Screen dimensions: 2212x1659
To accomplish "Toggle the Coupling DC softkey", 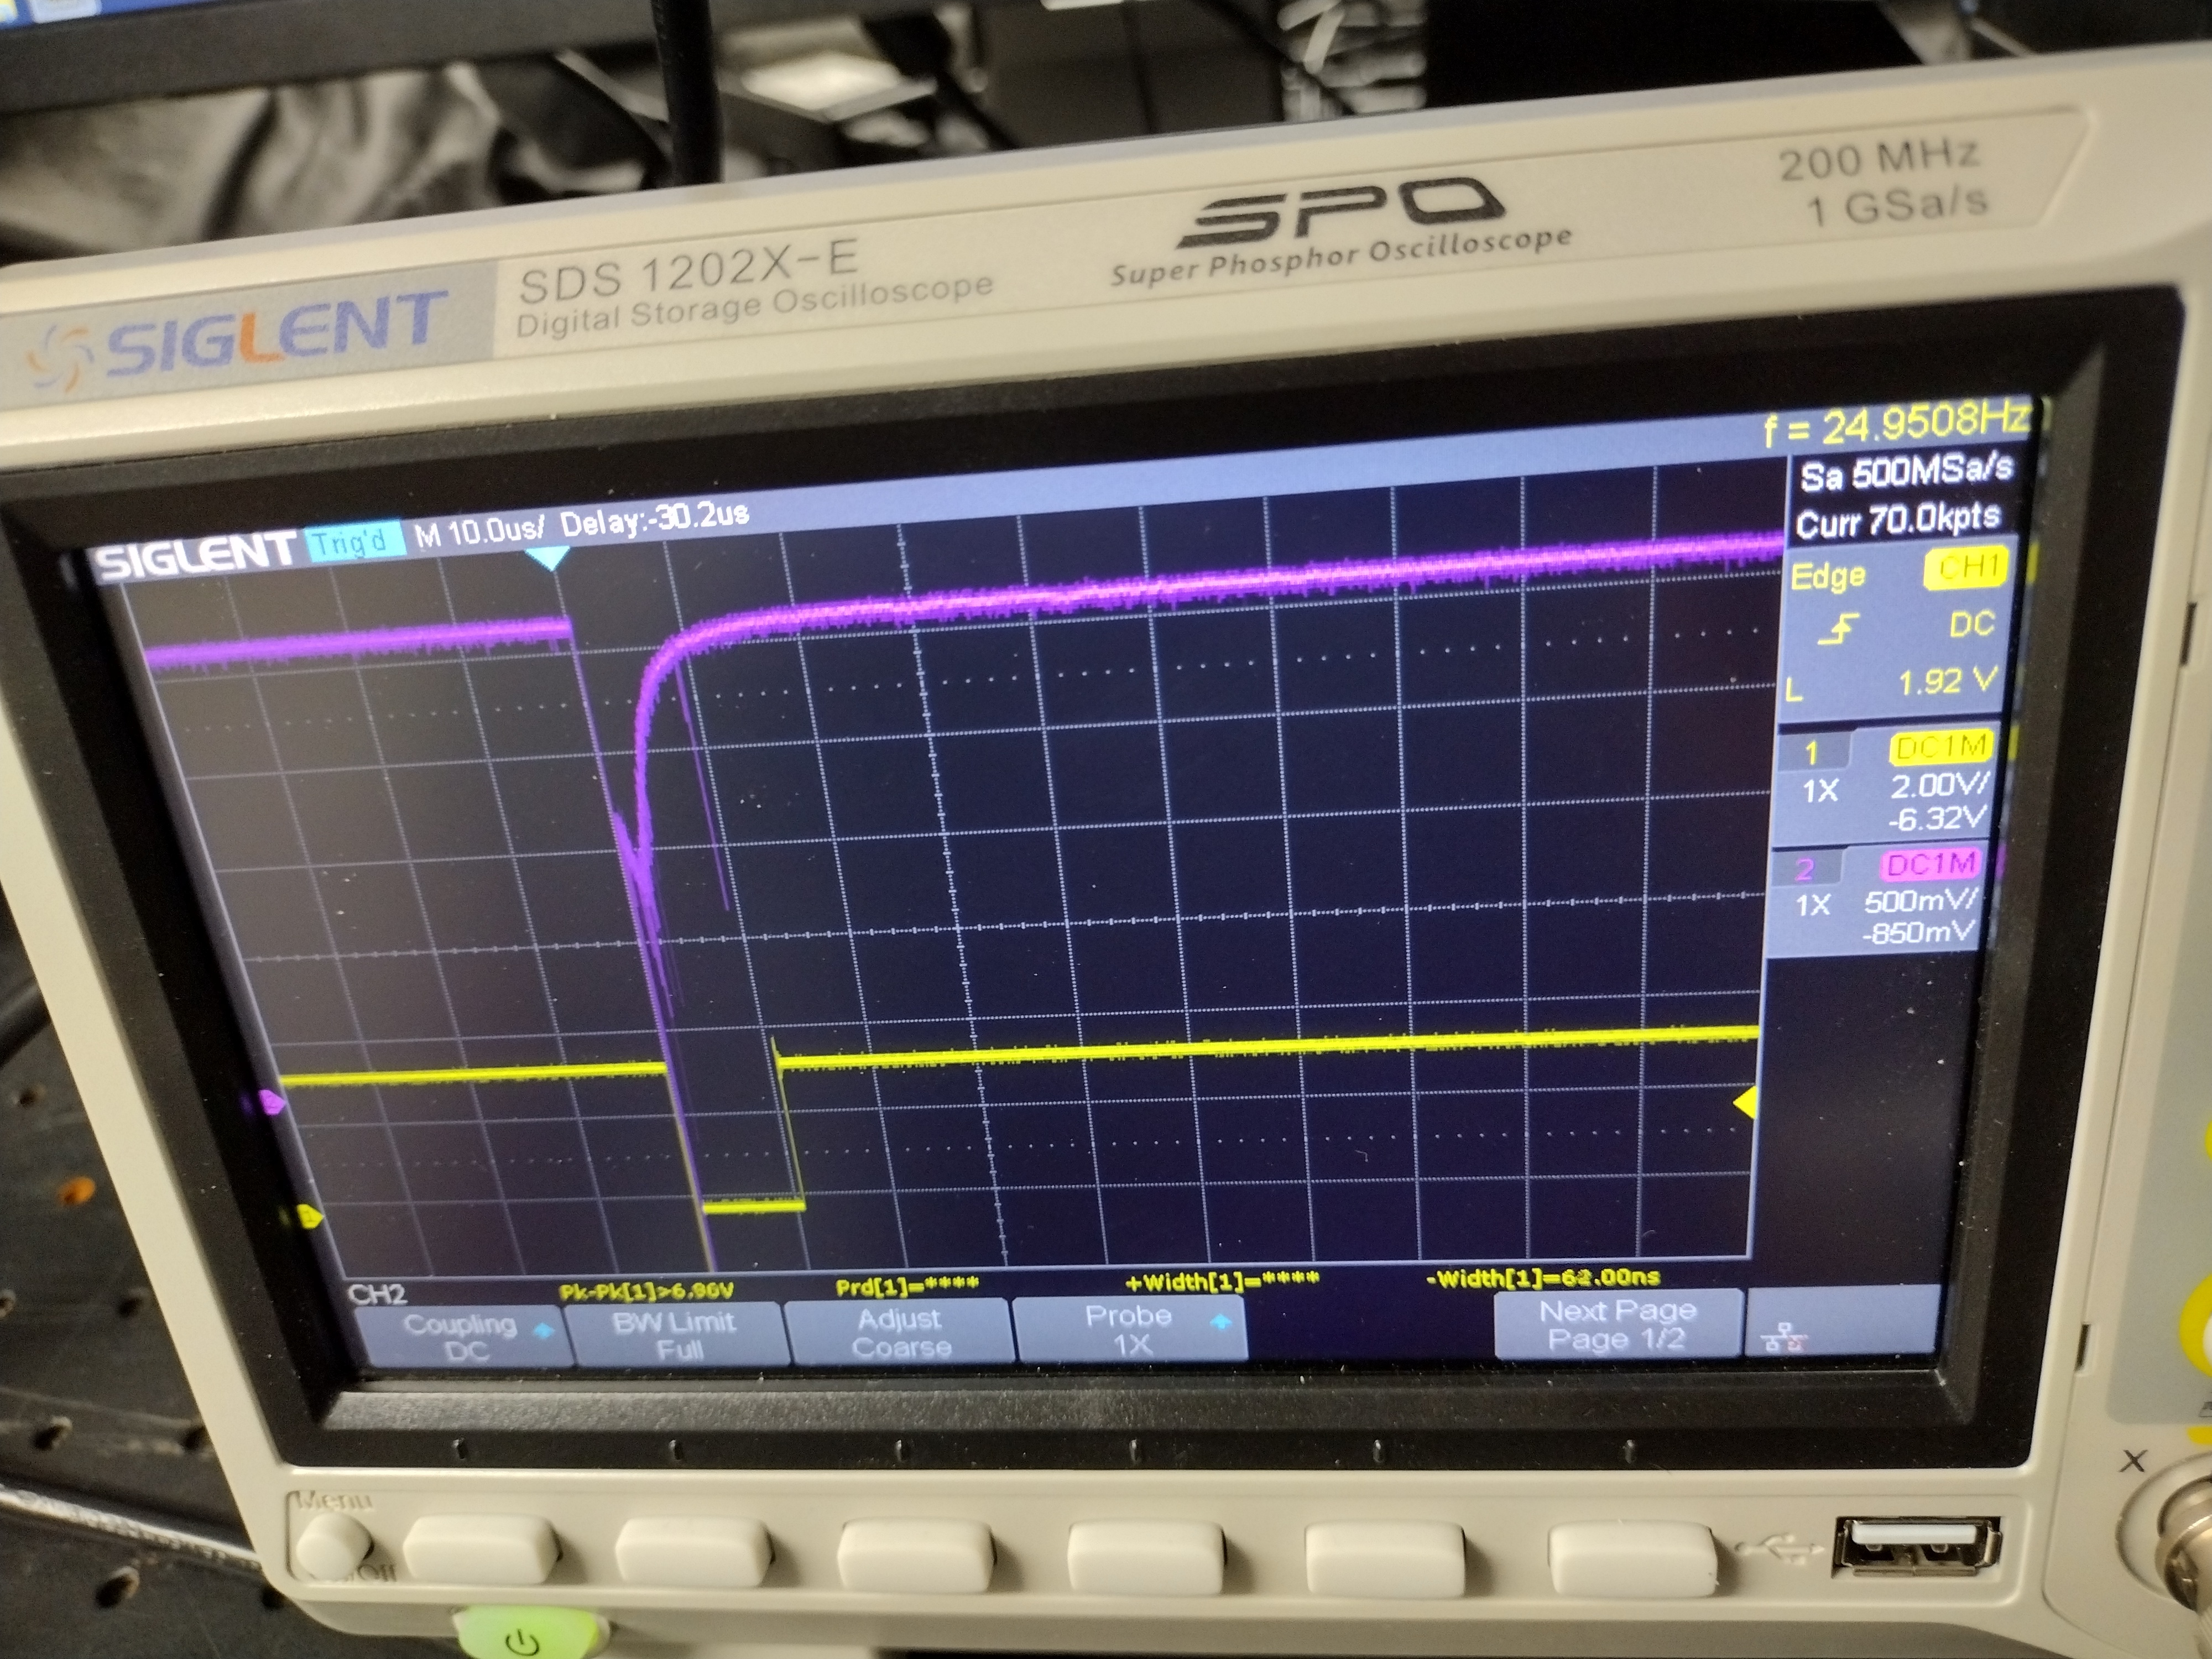I will coord(462,1337).
